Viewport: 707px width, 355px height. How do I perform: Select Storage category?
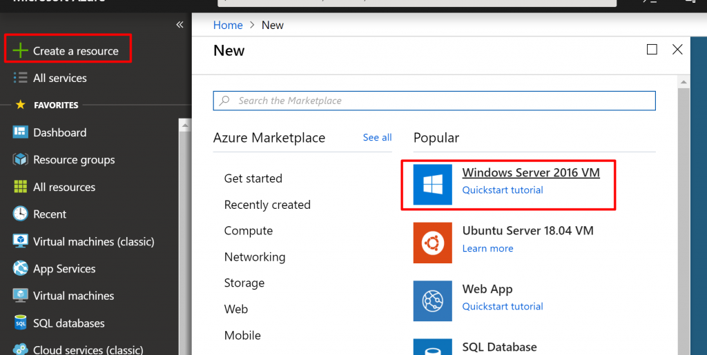(244, 283)
